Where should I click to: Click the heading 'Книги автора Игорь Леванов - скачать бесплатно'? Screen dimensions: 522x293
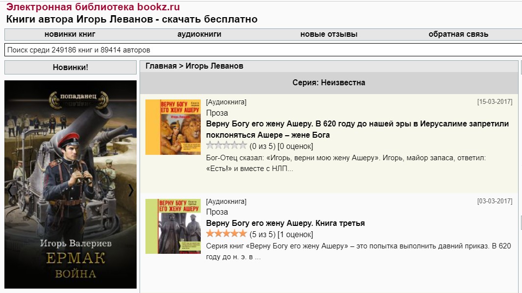pyautogui.click(x=132, y=19)
